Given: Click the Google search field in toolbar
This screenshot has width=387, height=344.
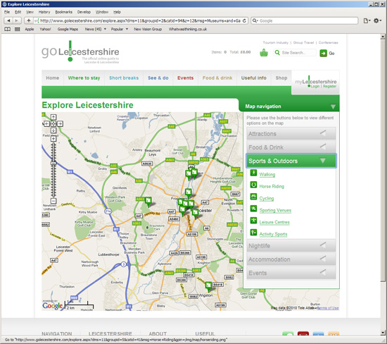Looking at the screenshot, I should 305,20.
